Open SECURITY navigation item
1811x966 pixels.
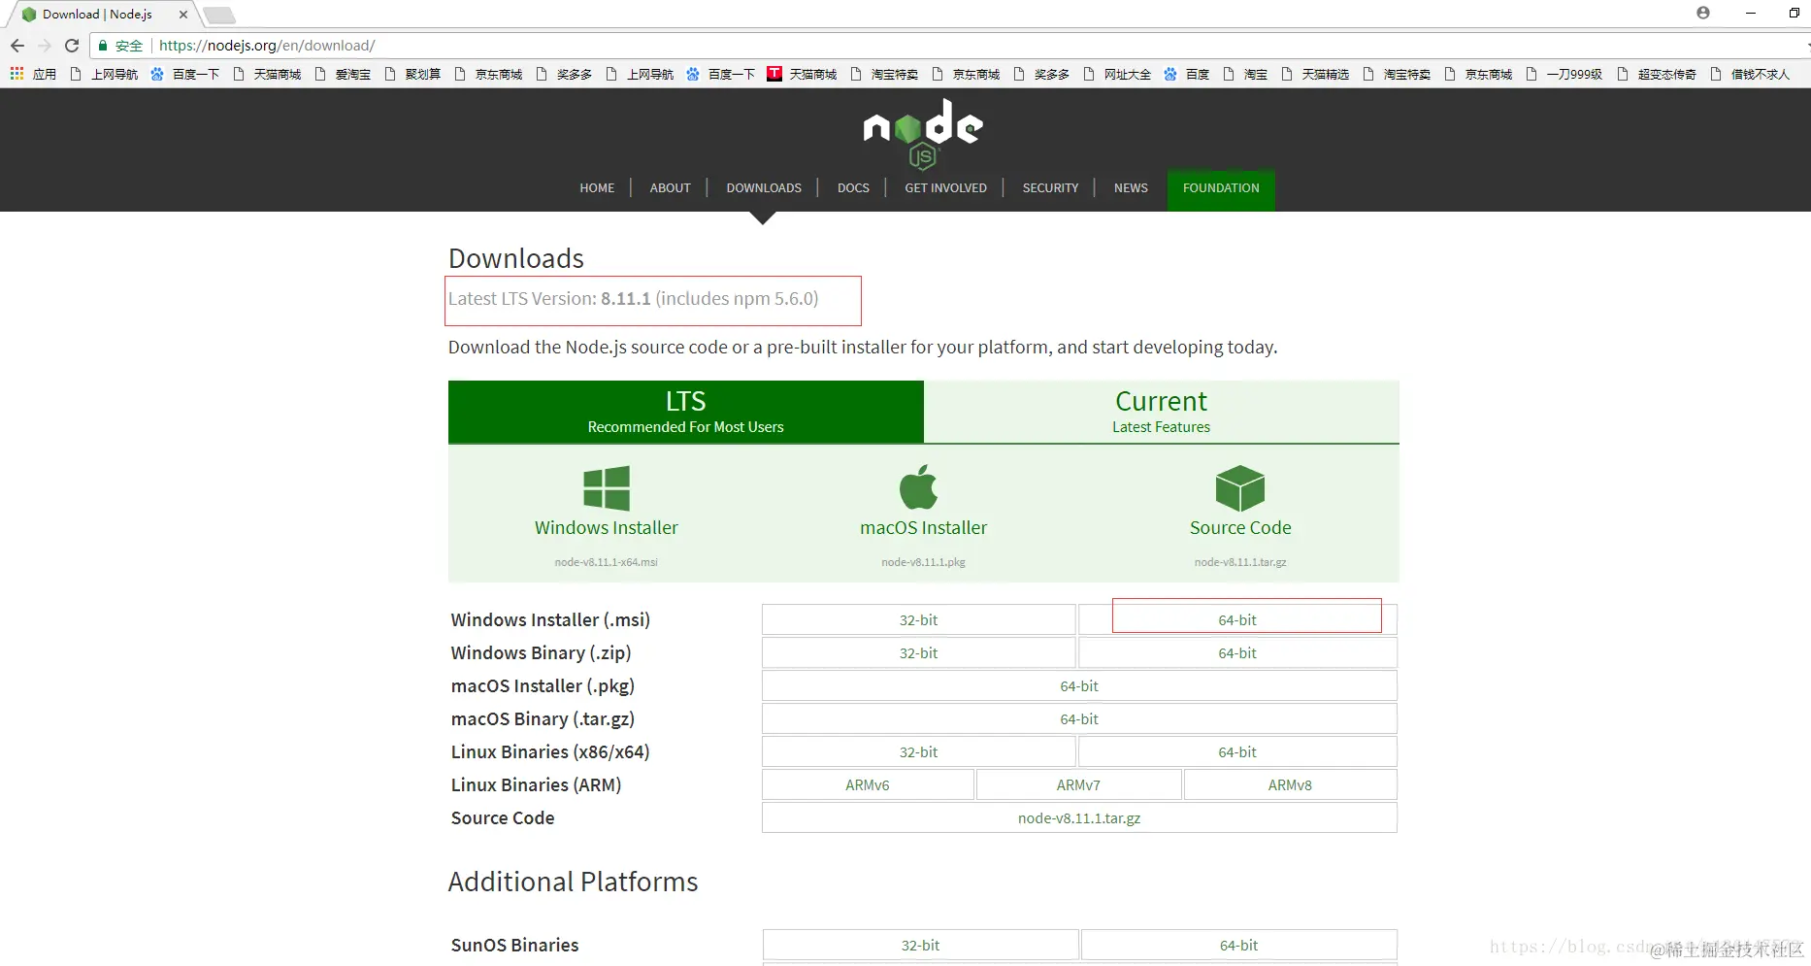tap(1050, 188)
